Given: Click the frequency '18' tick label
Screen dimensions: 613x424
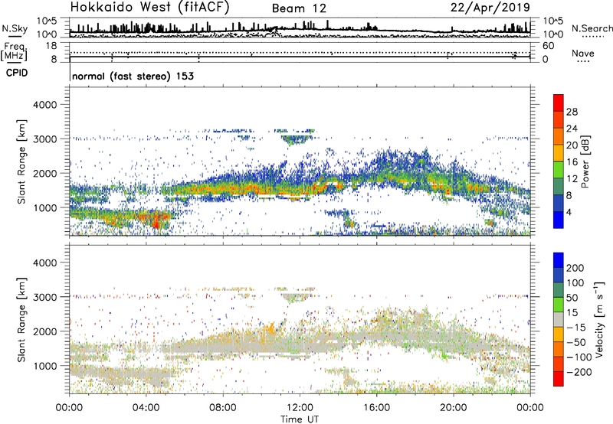Looking at the screenshot, I should tap(51, 46).
